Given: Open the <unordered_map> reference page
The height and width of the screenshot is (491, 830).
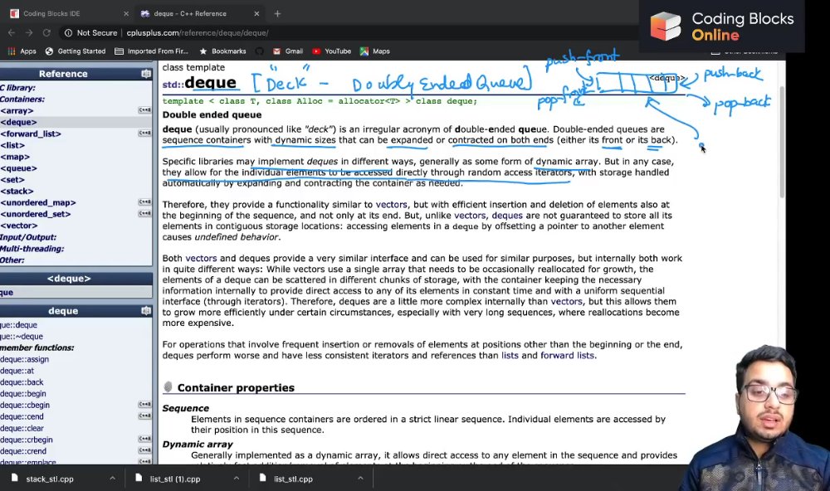Looking at the screenshot, I should 38,202.
